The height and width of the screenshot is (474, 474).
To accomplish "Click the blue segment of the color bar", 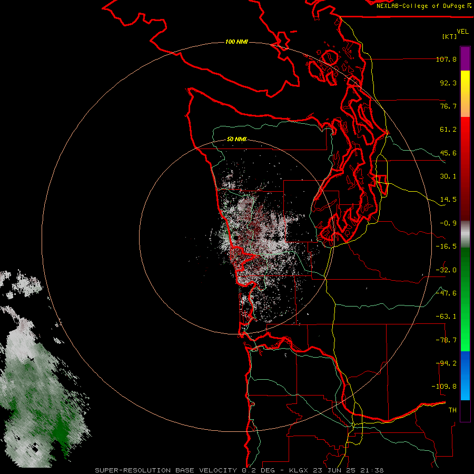I will [465, 376].
